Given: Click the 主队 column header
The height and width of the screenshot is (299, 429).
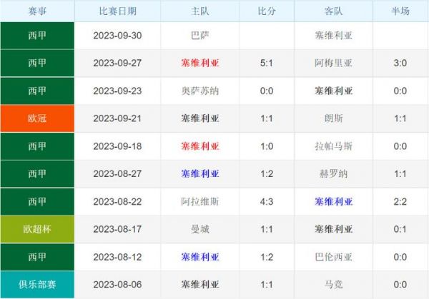Looking at the screenshot, I should pyautogui.click(x=200, y=11).
